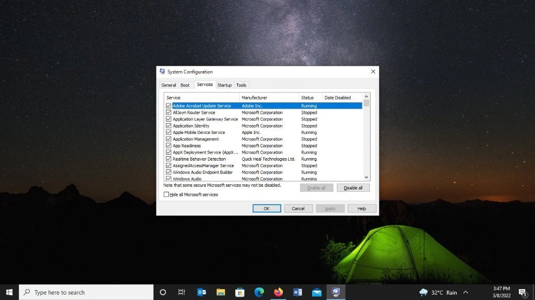
Task: Click the Cortana circle icon
Action: 163,292
